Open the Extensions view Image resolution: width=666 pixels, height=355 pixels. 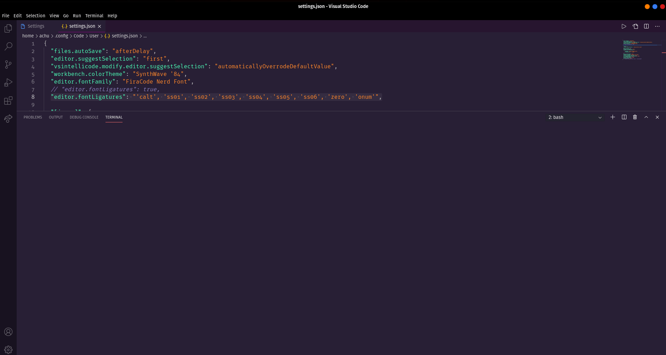[x=8, y=101]
